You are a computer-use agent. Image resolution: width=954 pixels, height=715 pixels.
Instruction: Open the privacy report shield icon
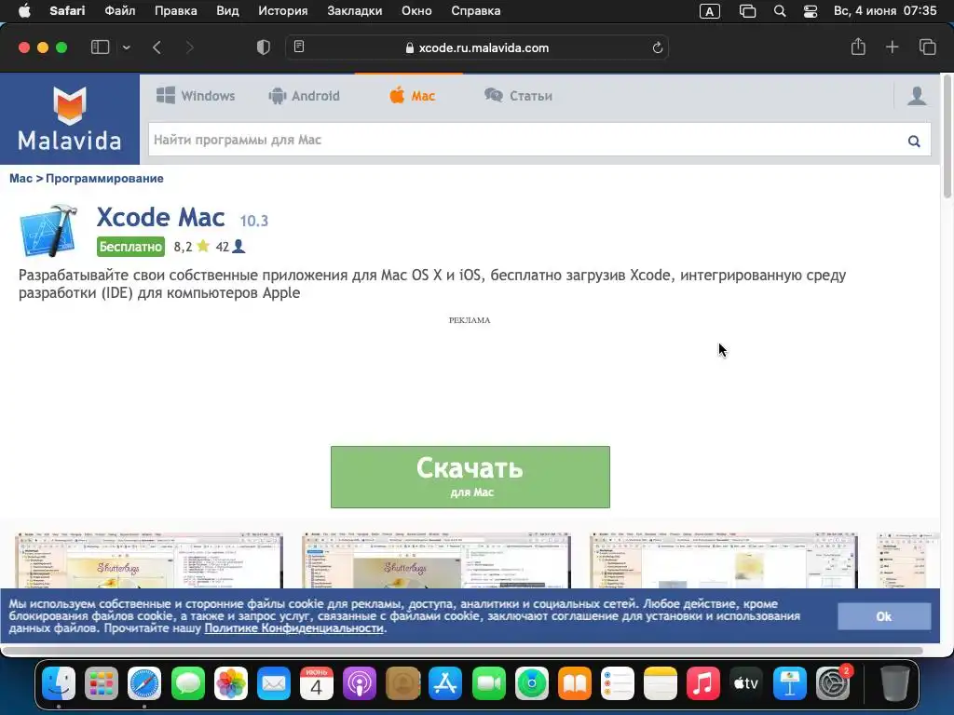(264, 47)
